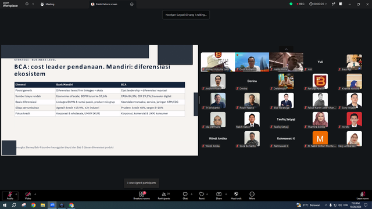Click the 'Posisi generik' table row label
This screenshot has height=209, width=372.
tap(23, 91)
